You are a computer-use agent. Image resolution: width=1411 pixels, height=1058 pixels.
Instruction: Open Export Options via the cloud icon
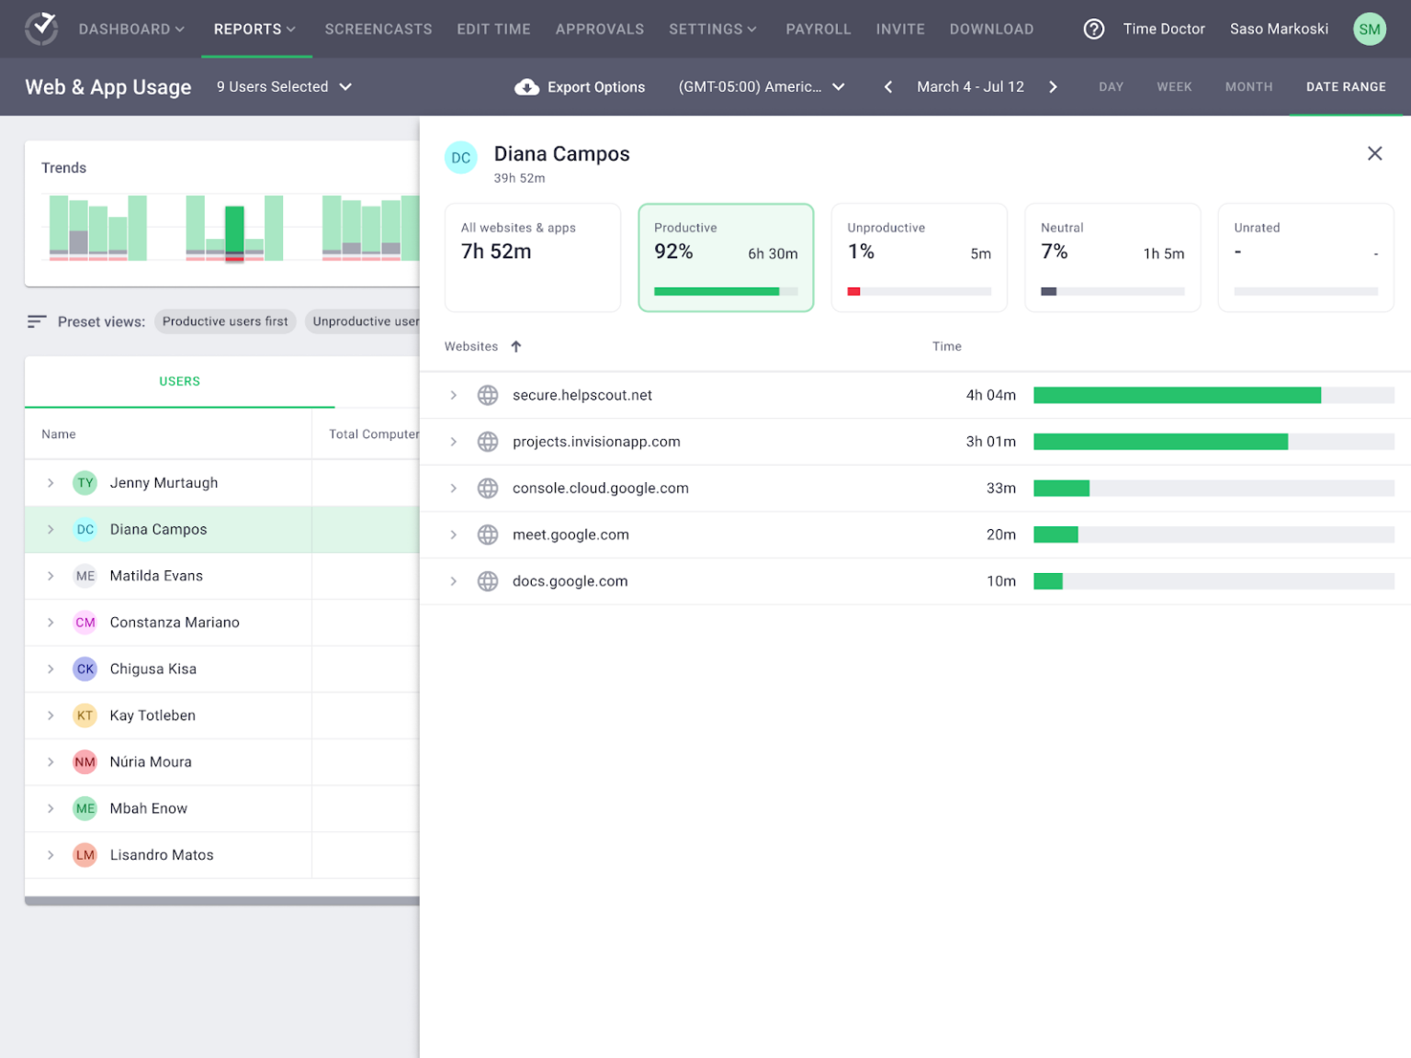coord(527,86)
